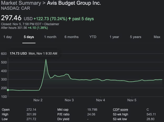Click the 52-wk high value 545.11
The width and height of the screenshot is (164, 122).
click(151, 114)
